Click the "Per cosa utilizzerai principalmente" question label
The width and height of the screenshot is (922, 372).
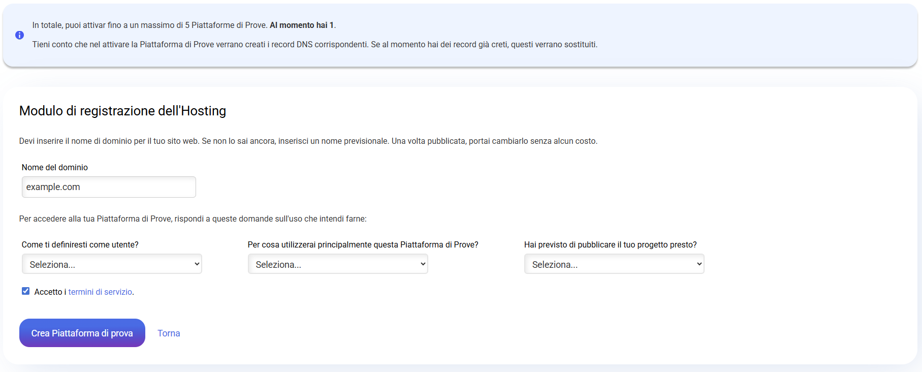[x=363, y=244]
